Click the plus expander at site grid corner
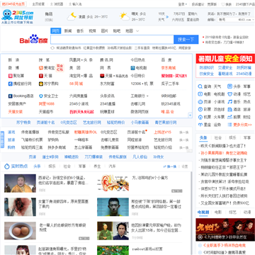Viewport: 255px width, 255px height. point(190,115)
